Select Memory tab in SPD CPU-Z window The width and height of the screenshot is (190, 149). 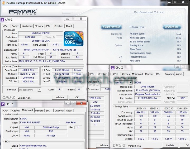pyautogui.click(x=149, y=74)
